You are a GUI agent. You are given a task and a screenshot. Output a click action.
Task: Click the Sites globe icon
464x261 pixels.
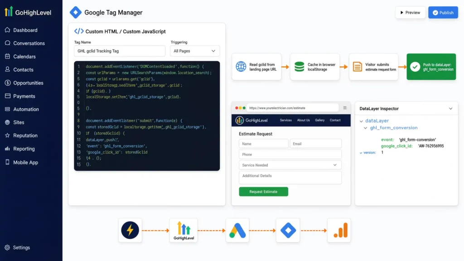click(x=7, y=122)
